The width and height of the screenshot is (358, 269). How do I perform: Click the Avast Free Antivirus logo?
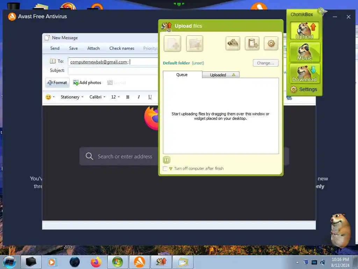click(x=12, y=16)
